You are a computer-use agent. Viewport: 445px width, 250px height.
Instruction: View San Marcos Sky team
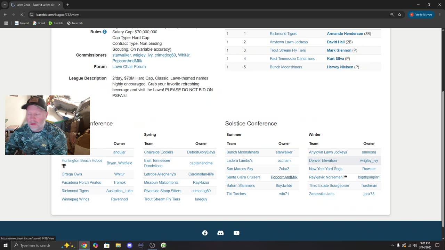240,169
